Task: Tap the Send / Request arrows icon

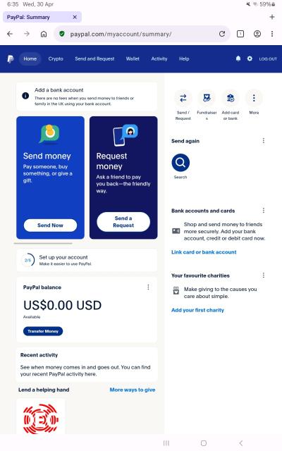Action: click(x=183, y=98)
